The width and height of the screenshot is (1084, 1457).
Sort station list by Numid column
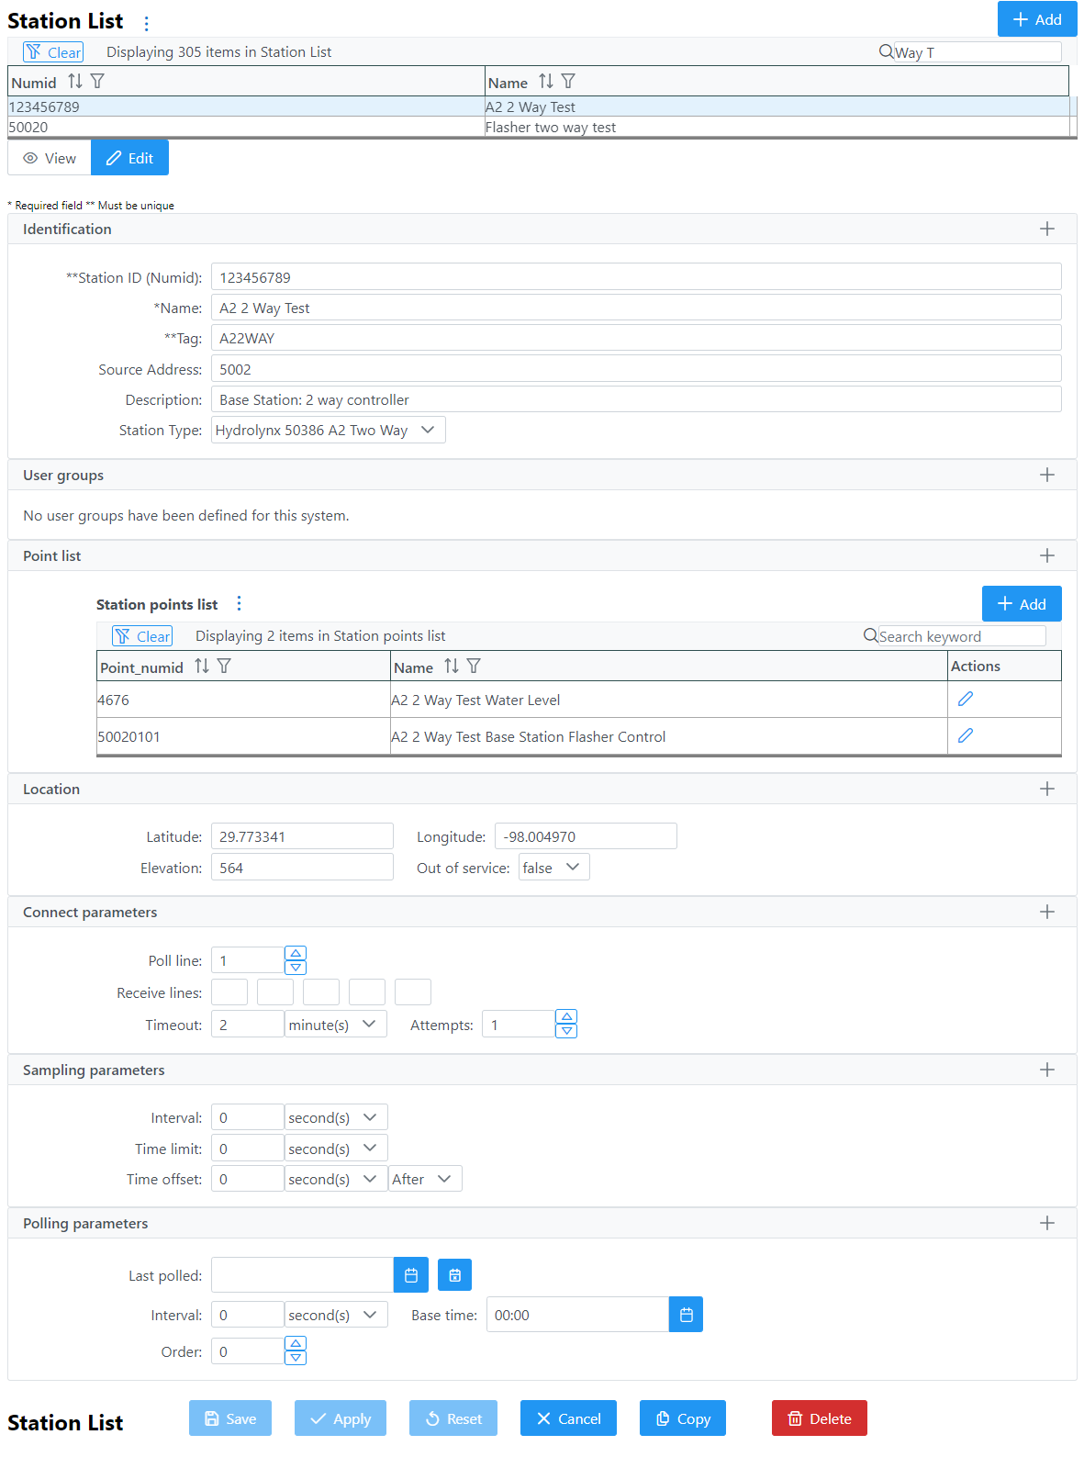pos(75,82)
